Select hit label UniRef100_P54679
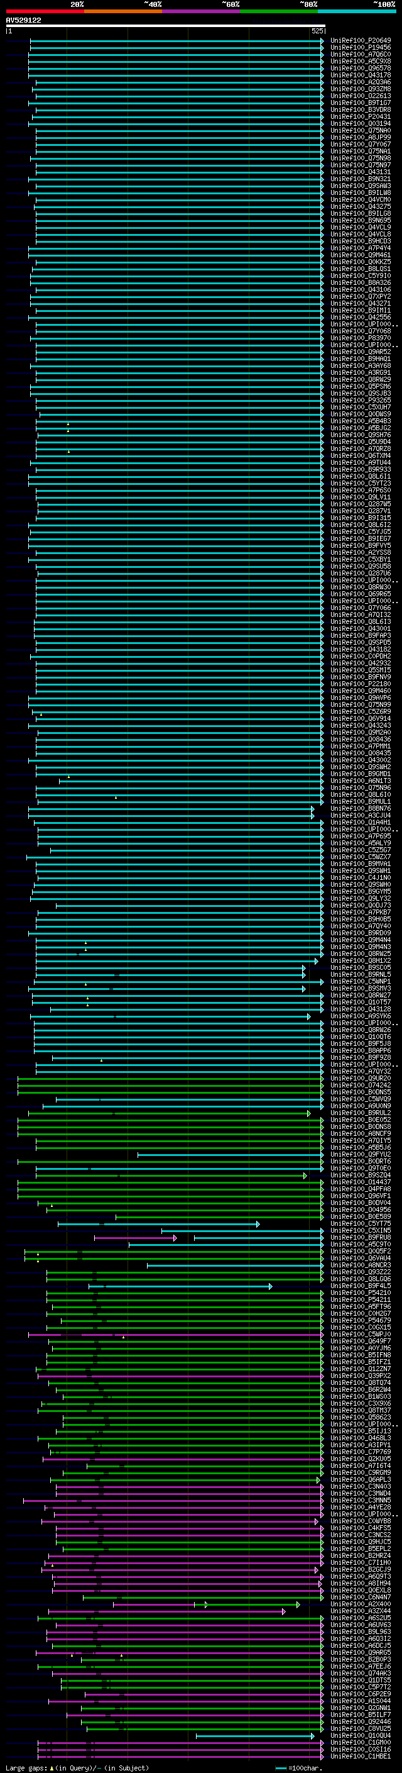This screenshot has height=1773, width=402. (x=361, y=1320)
